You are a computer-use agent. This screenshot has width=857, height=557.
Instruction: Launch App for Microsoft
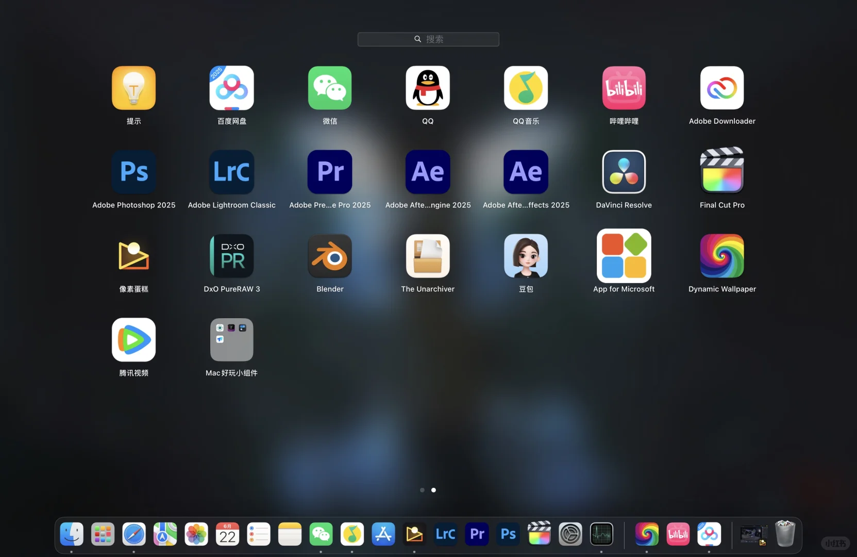(x=624, y=256)
